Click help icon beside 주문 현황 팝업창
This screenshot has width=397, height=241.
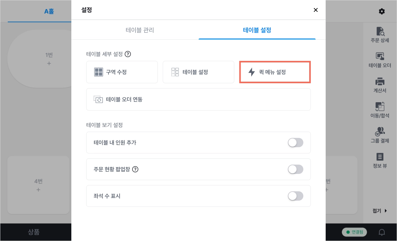pyautogui.click(x=135, y=169)
